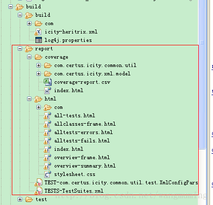Click the all-tests.html file icon

(x=47, y=116)
